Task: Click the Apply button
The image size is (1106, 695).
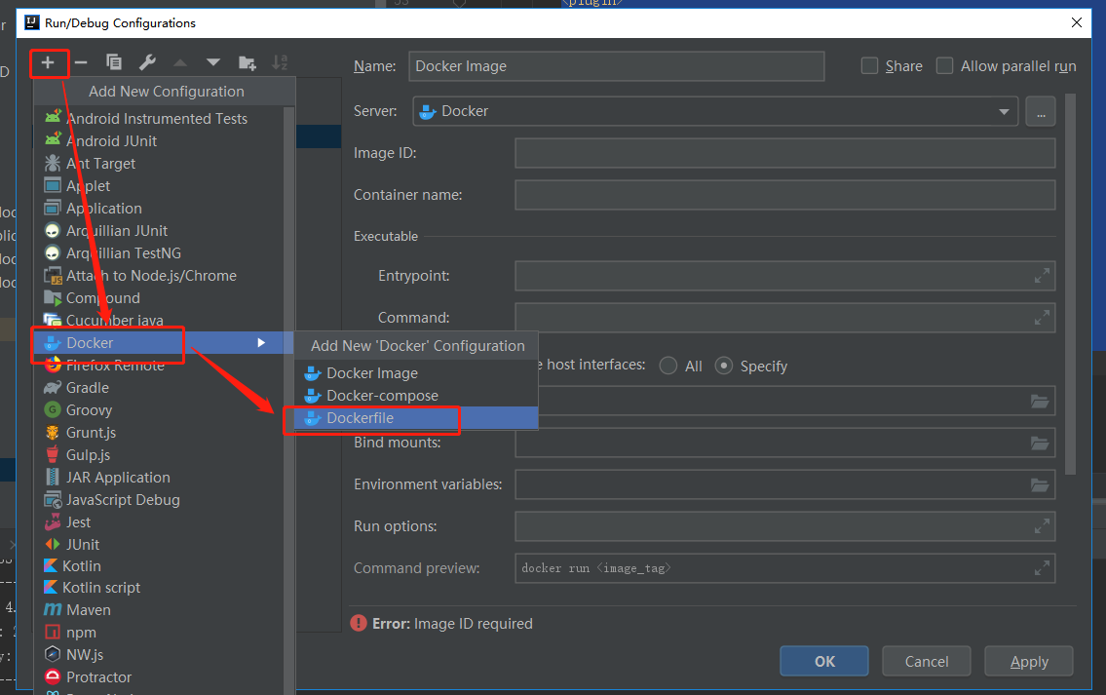Action: pyautogui.click(x=1028, y=661)
